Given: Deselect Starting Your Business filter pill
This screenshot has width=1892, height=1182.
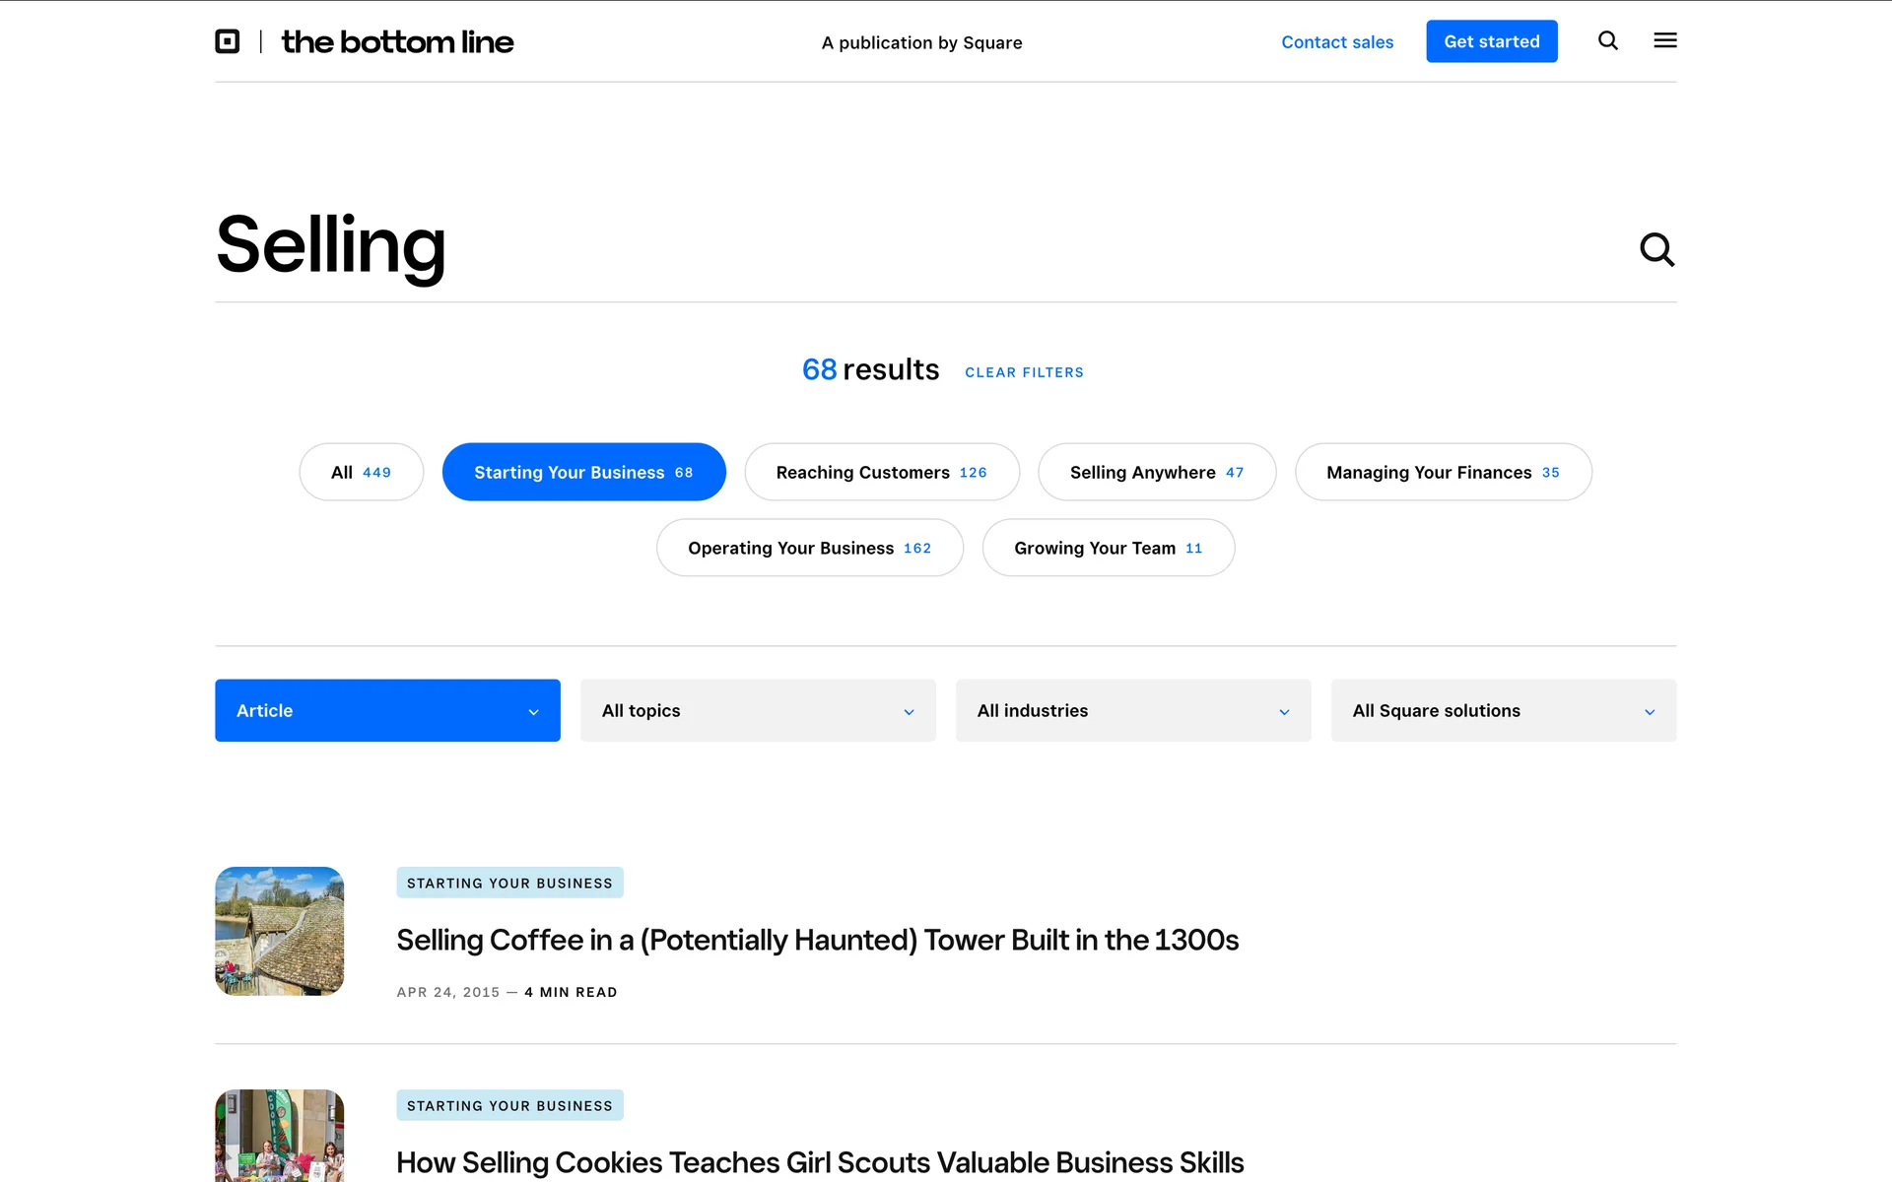Looking at the screenshot, I should click(583, 472).
